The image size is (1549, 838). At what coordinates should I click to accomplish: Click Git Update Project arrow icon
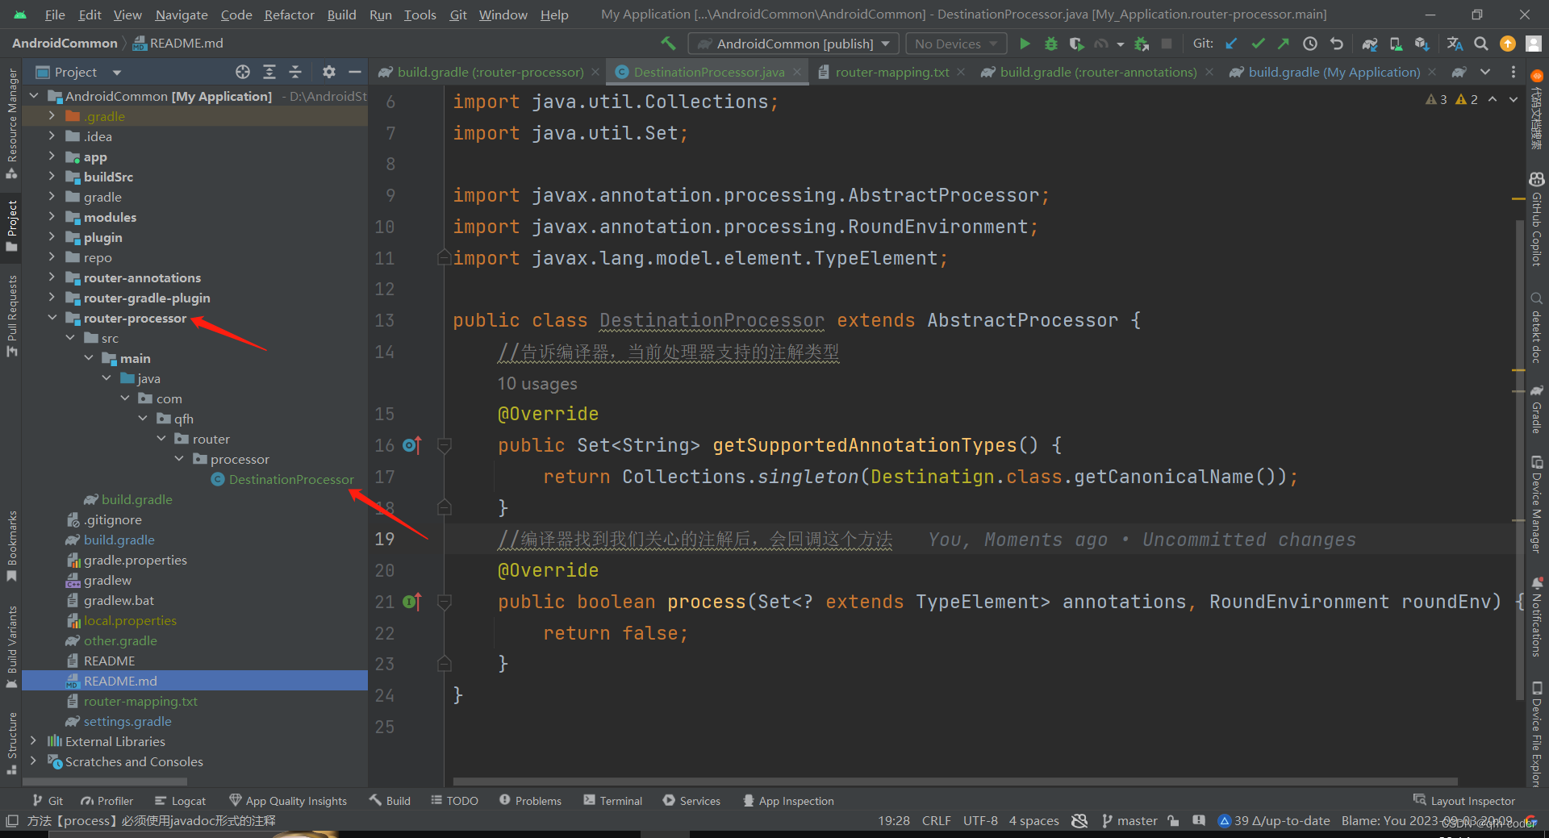1231,44
